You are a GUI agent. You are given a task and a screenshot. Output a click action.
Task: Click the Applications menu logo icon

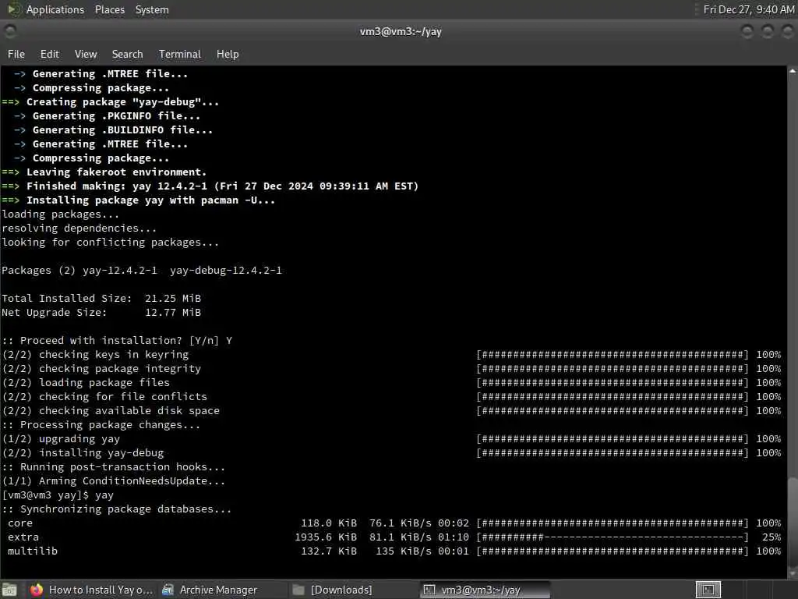click(14, 9)
